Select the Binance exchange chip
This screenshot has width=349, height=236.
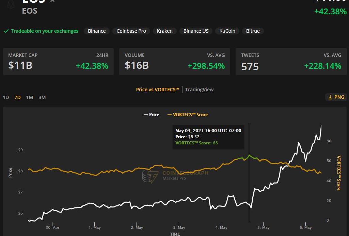[97, 31]
